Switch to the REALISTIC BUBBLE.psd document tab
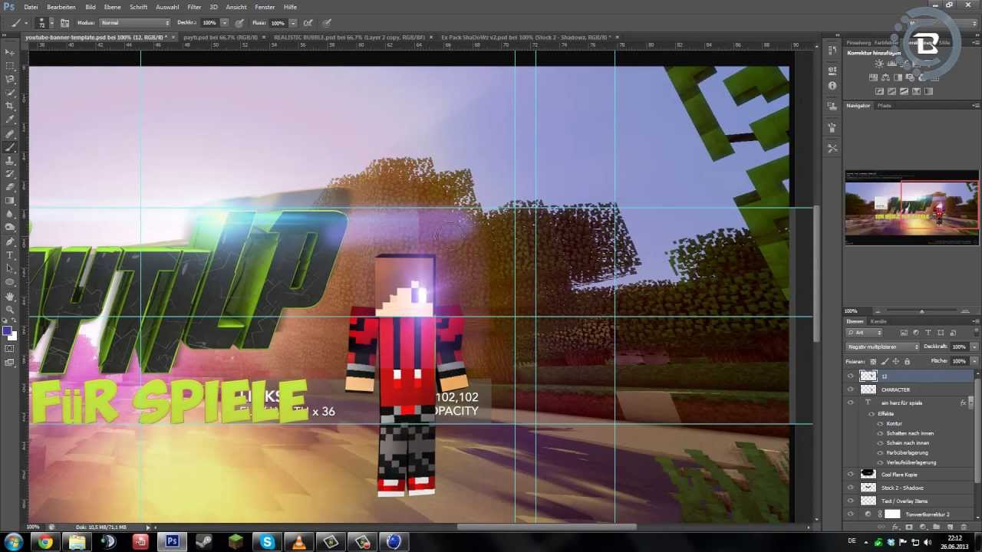 [x=349, y=37]
